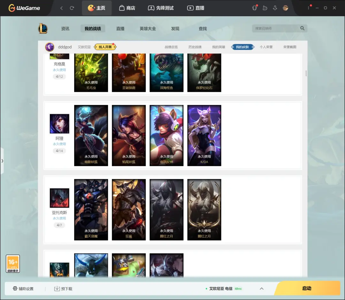
Task: Click the WeGame logo
Action: pos(24,8)
